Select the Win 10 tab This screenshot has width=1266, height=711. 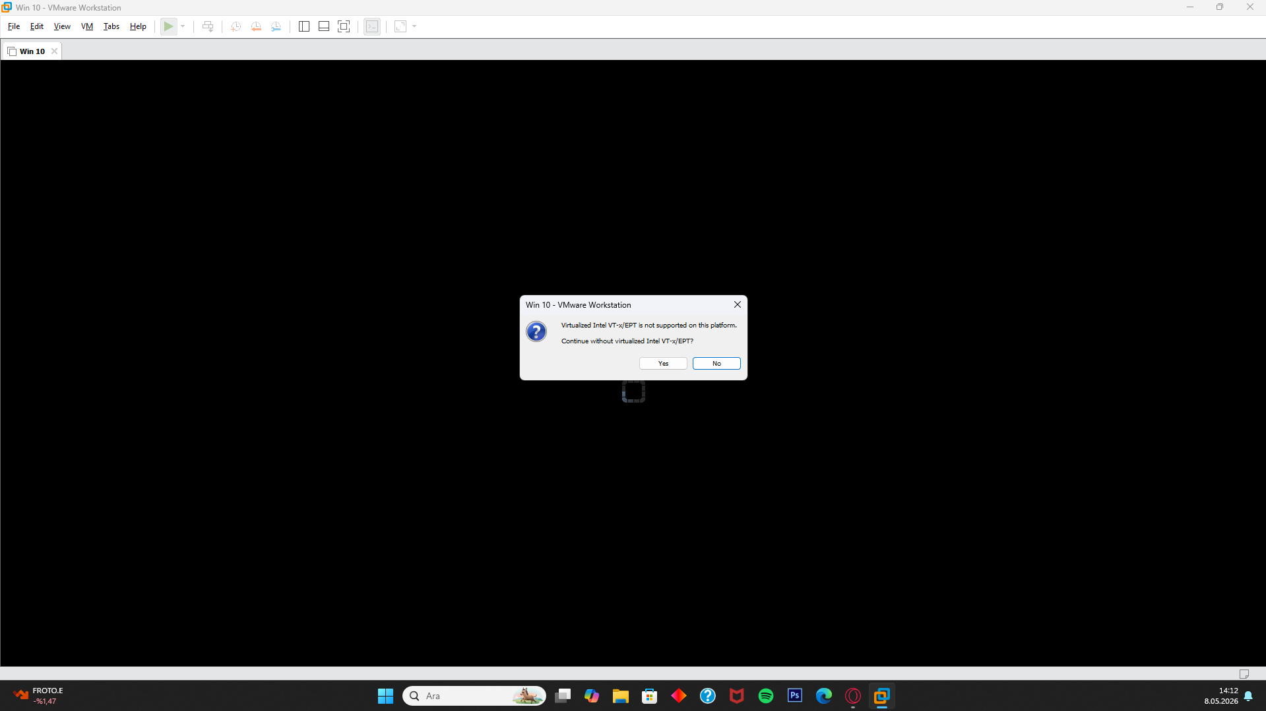32,51
